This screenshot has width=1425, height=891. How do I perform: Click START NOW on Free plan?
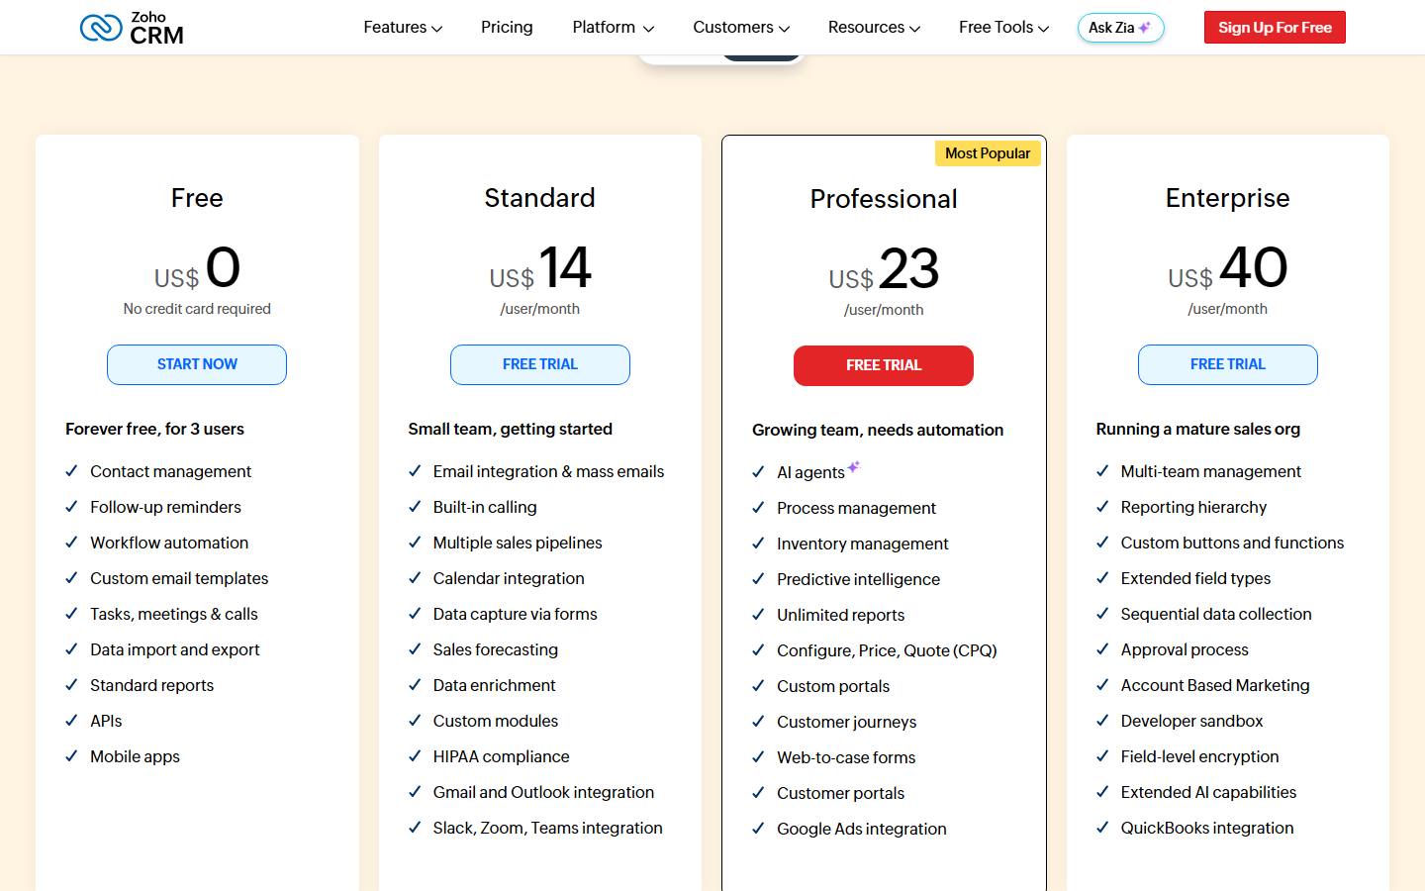197,364
